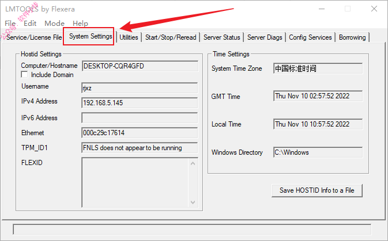Viewport: 388px width, 241px height.
Task: Click inside the FLEXID text box
Action: click(x=135, y=182)
